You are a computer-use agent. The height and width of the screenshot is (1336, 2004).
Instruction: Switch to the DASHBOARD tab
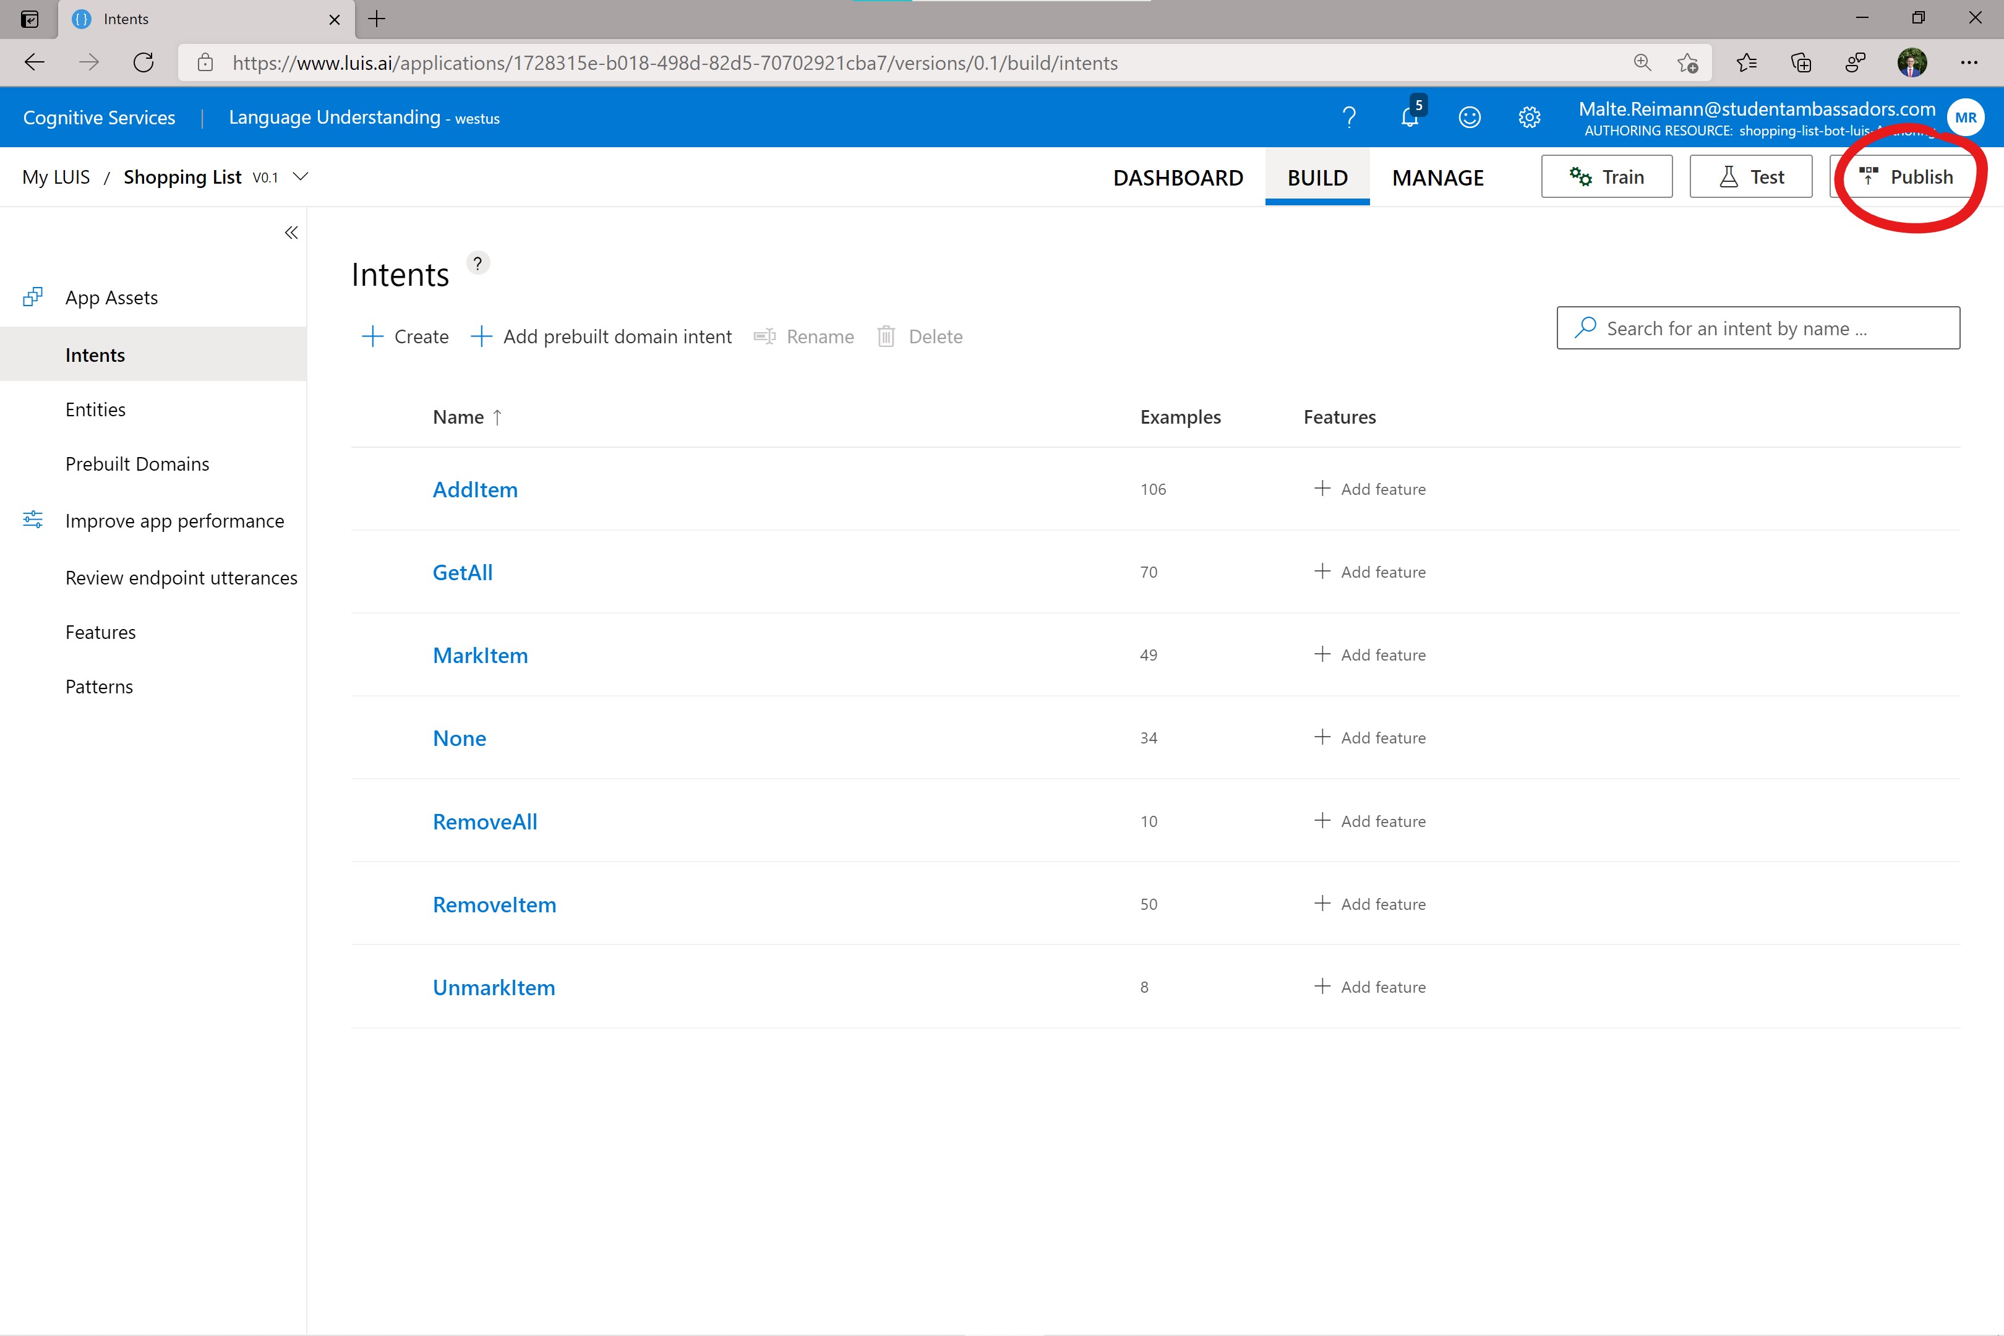click(x=1178, y=178)
